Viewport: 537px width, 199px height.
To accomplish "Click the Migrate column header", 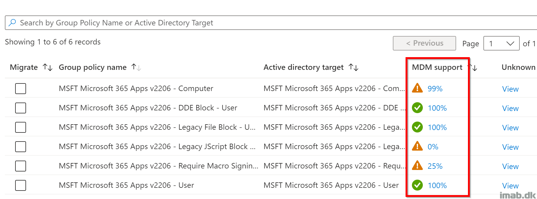I will point(24,67).
